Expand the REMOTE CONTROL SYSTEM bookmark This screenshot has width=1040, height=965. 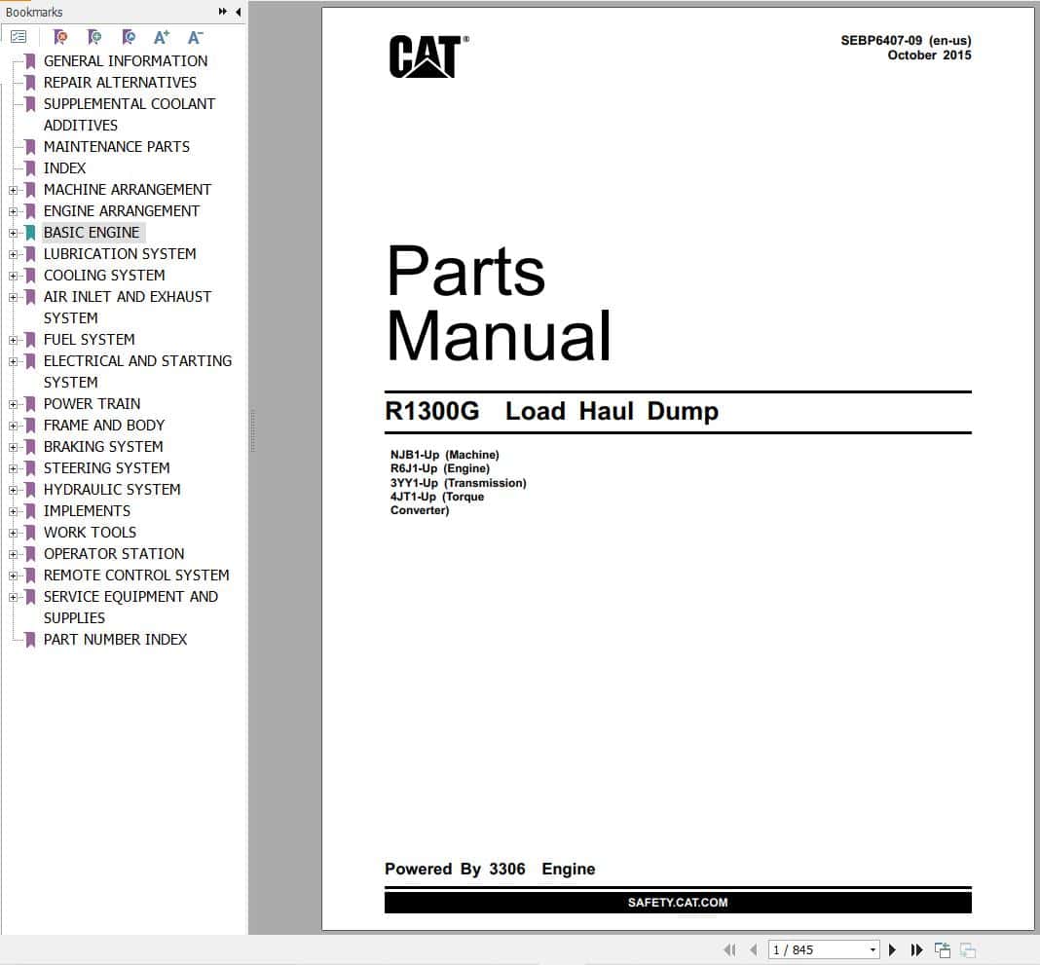tap(13, 575)
